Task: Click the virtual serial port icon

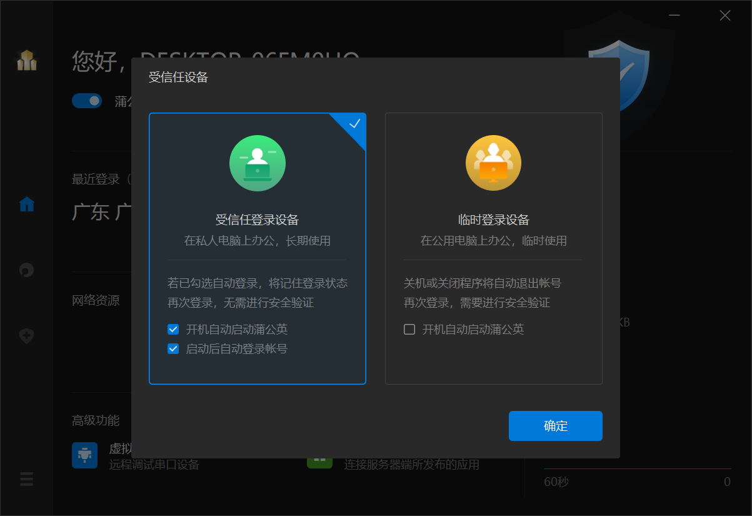Action: tap(84, 455)
